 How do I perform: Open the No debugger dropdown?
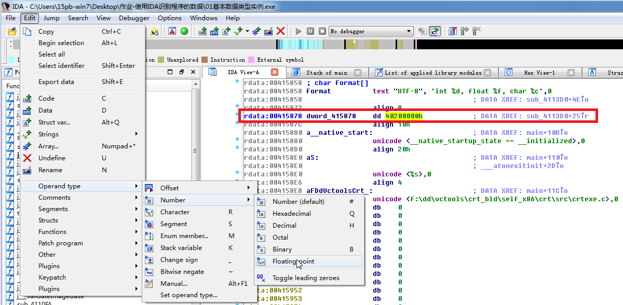[408, 31]
